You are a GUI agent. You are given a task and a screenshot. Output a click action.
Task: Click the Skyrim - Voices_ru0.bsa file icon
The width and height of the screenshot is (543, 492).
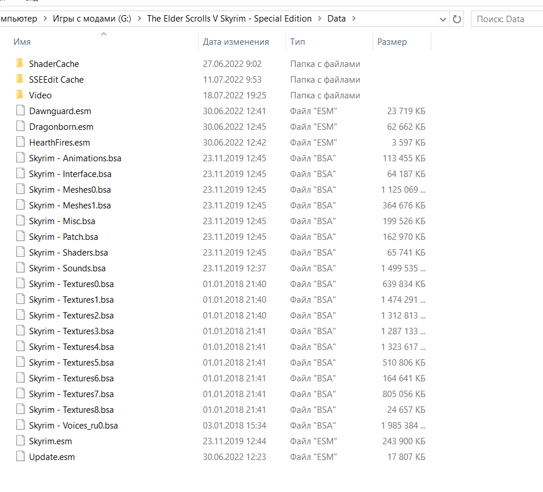point(20,424)
